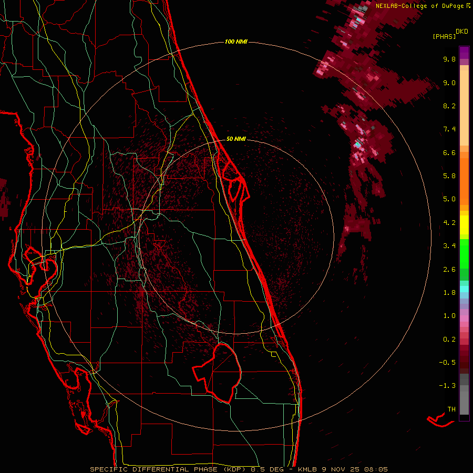Click the 2.6 scale value

(449, 270)
